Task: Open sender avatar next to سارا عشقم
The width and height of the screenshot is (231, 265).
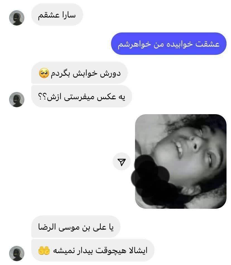Action: point(17,18)
